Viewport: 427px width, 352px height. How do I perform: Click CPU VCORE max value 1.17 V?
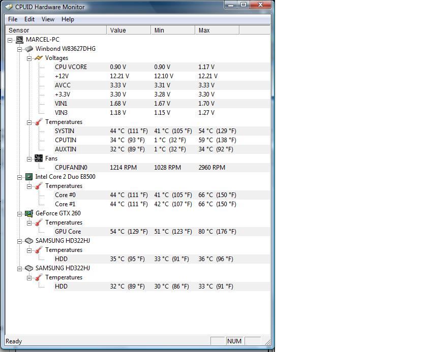pyautogui.click(x=206, y=67)
